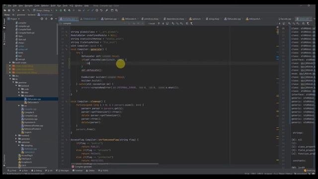This screenshot has height=179, width=318.
Task: Click the green Run icon
Action: (x=56, y=10)
